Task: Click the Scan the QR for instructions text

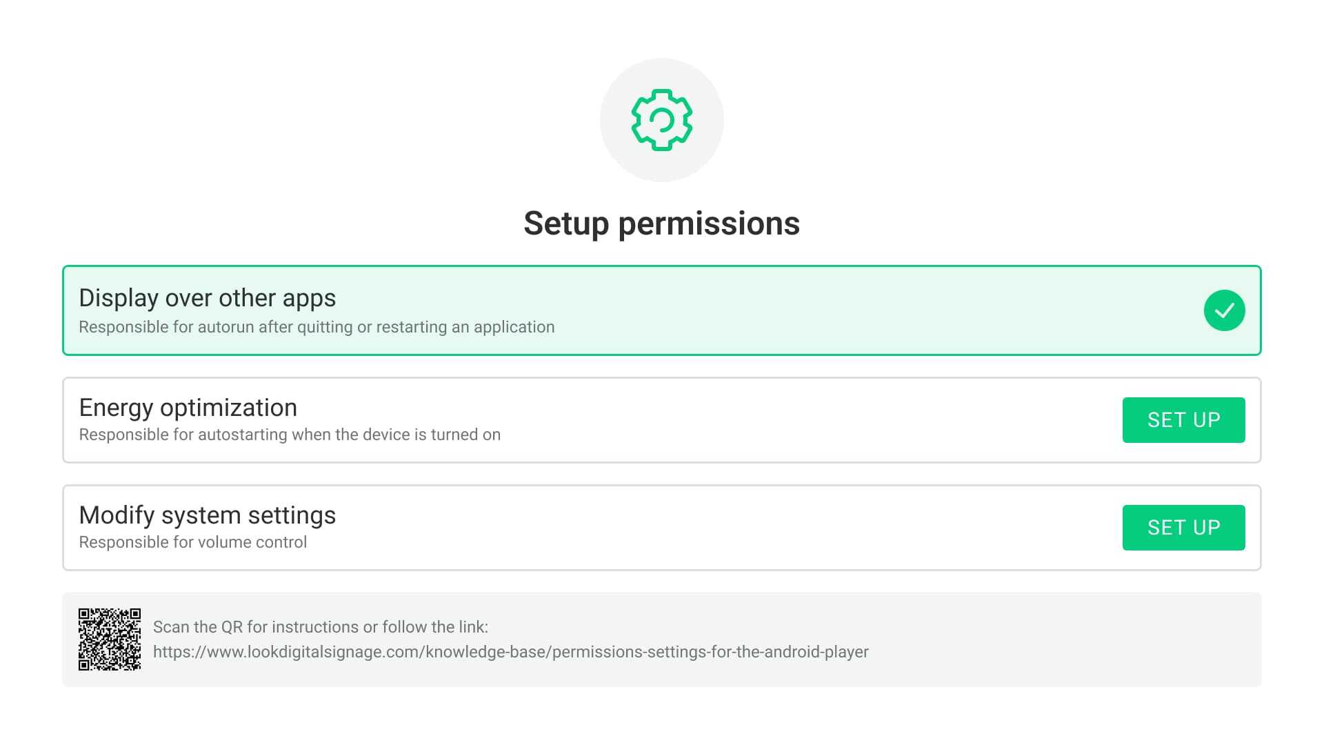Action: pos(320,627)
